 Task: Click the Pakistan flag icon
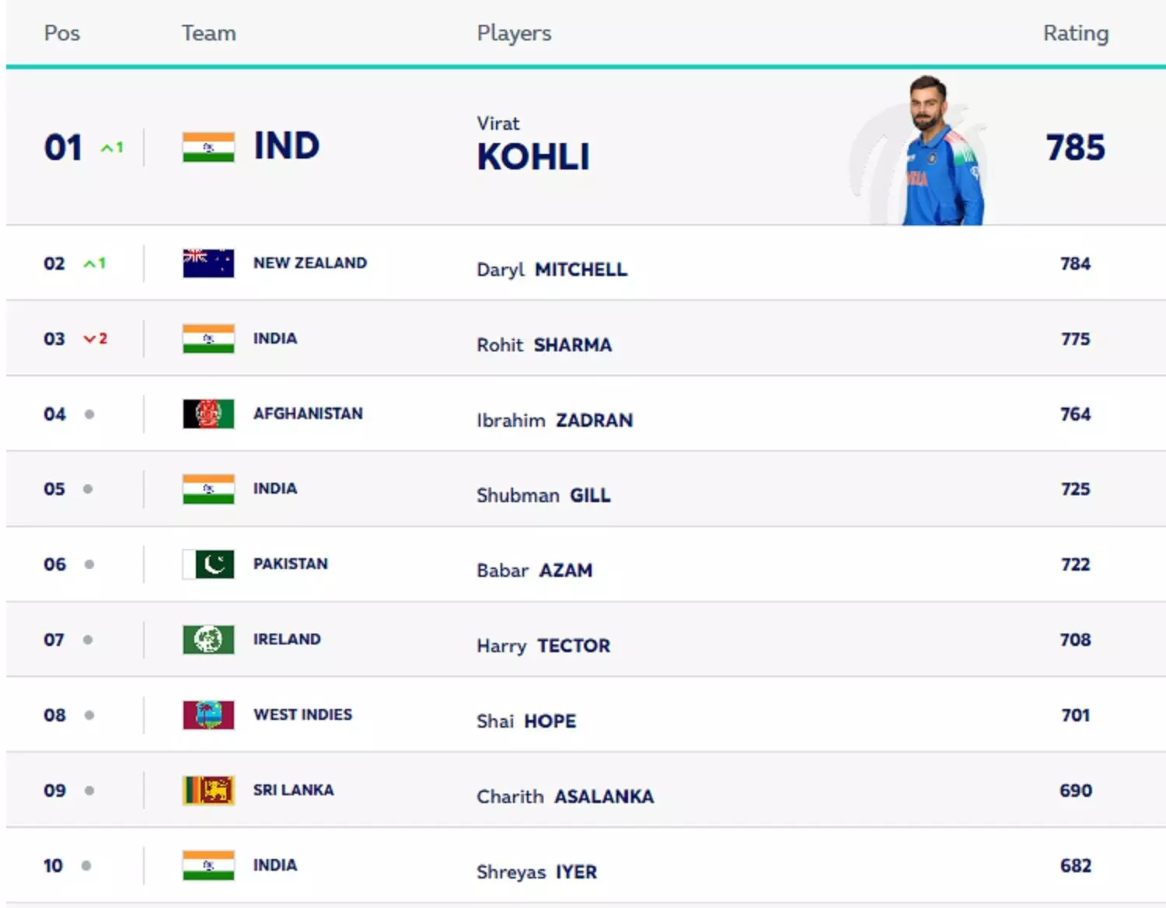[208, 564]
